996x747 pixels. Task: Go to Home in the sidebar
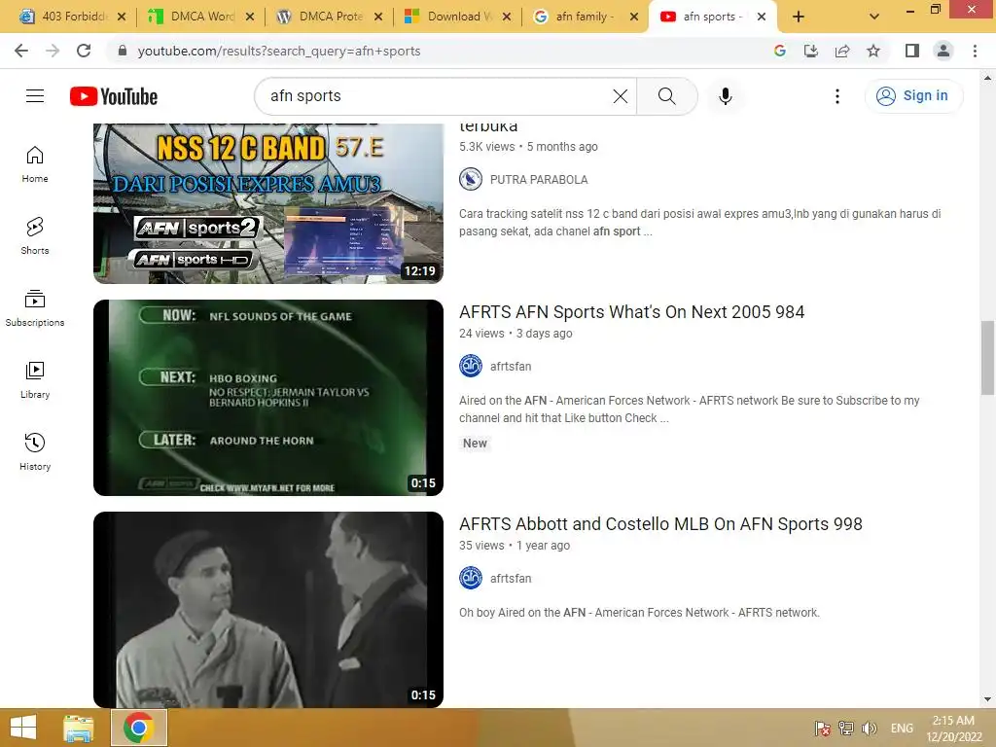[x=35, y=164]
